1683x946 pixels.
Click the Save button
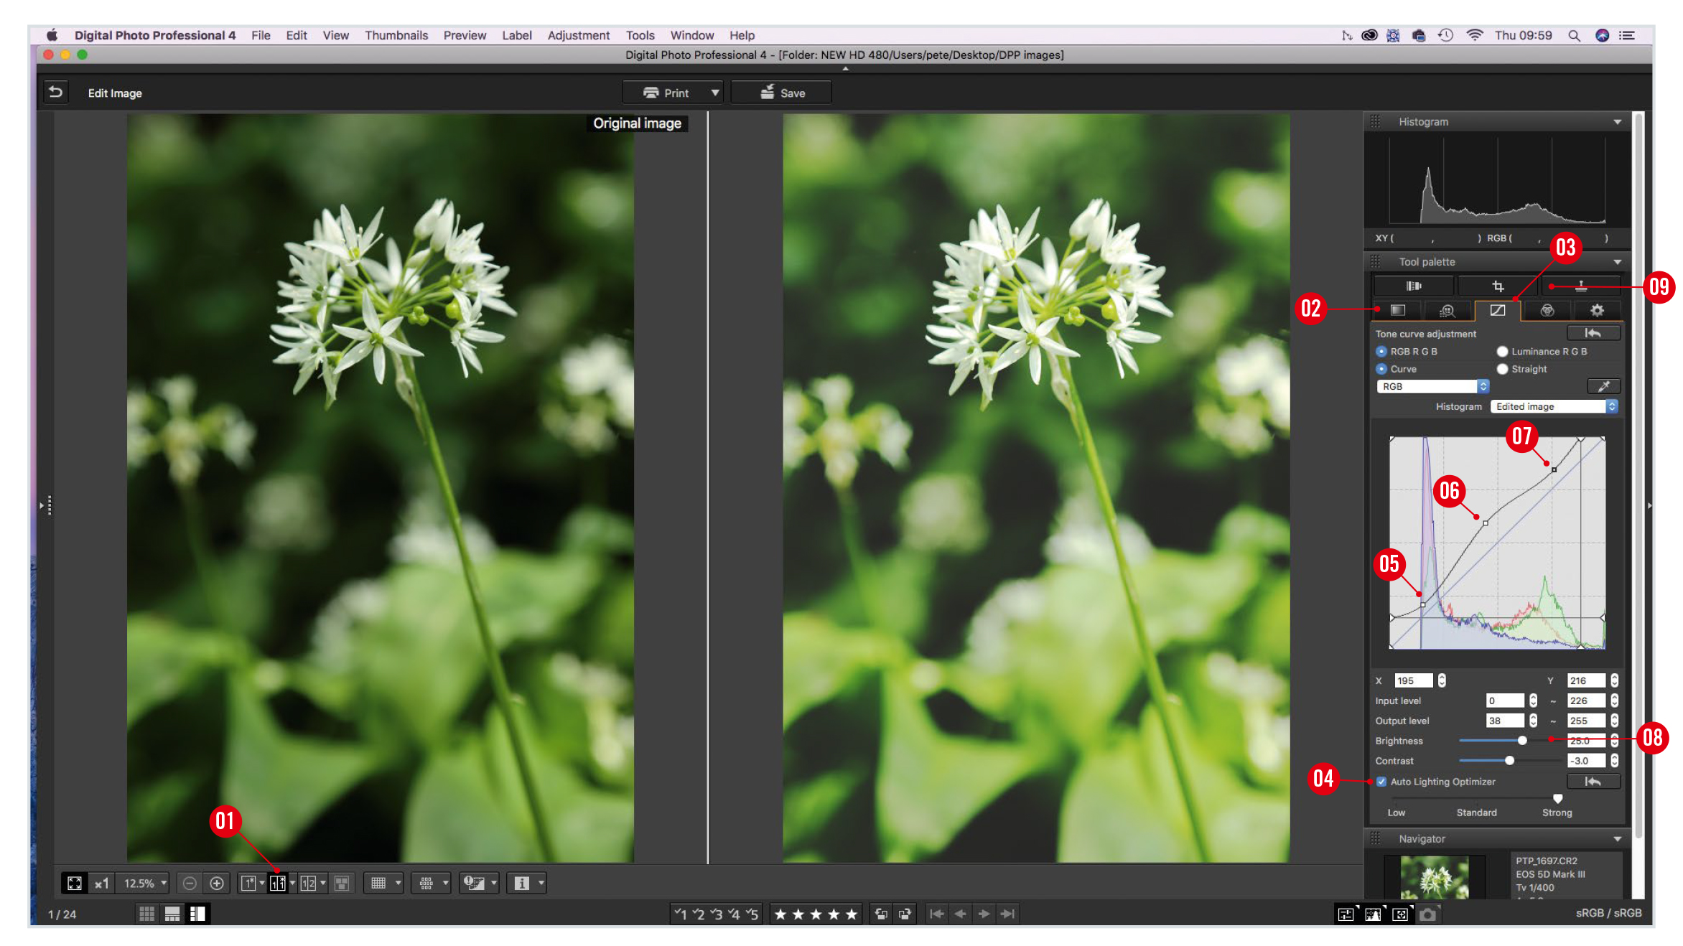[x=782, y=93]
